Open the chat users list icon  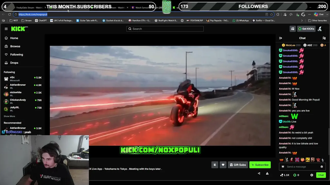(324, 38)
